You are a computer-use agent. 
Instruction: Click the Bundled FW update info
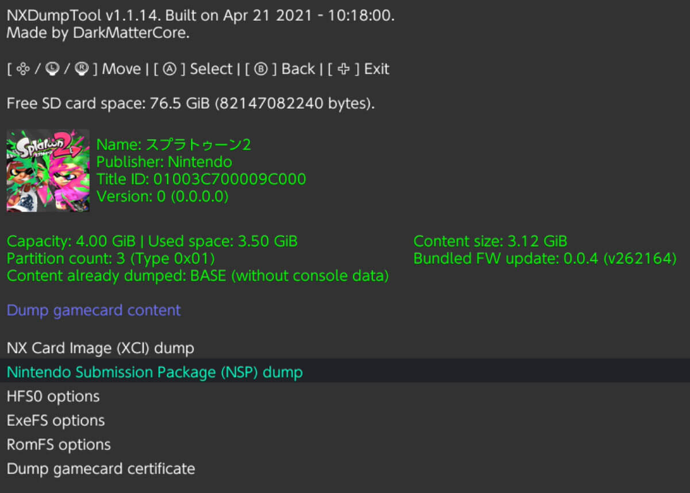545,259
